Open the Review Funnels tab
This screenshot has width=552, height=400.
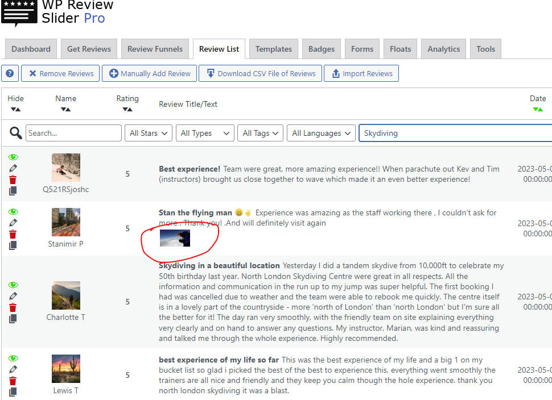pyautogui.click(x=155, y=49)
